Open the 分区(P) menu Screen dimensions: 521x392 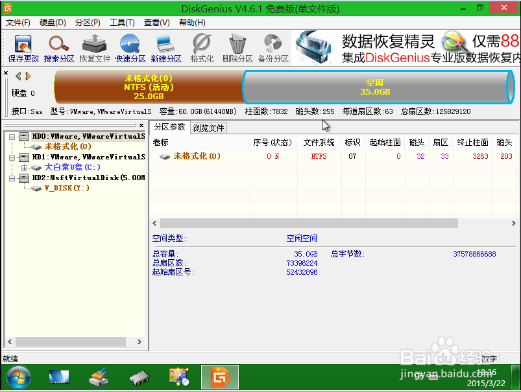pos(88,23)
